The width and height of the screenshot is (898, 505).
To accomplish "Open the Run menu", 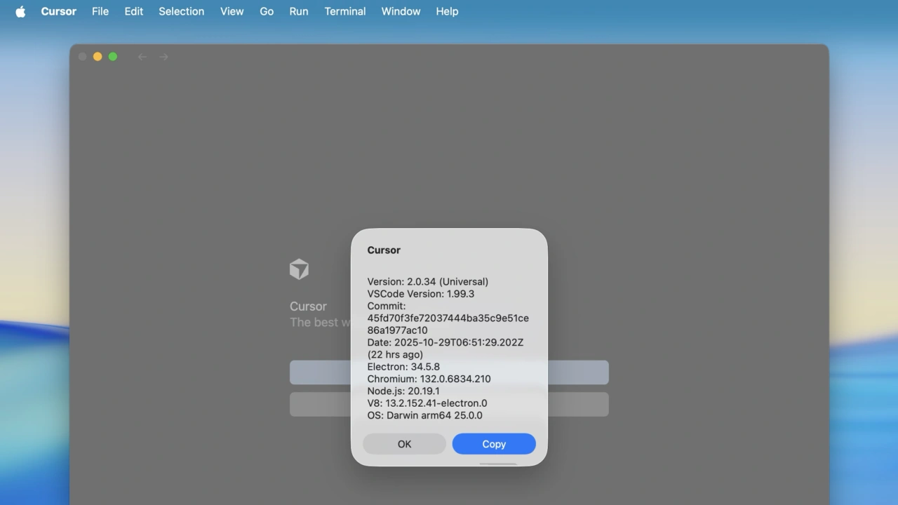I will 298,11.
